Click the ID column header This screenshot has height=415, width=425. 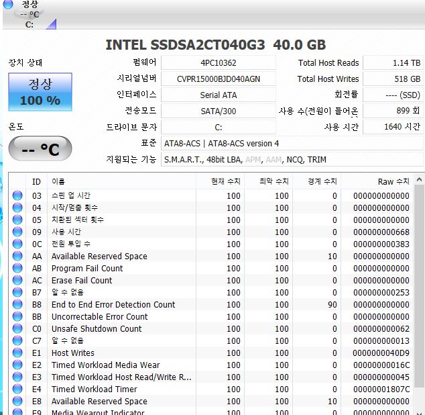(x=36, y=181)
